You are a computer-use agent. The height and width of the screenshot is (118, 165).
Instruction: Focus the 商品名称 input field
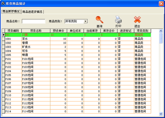34,21
